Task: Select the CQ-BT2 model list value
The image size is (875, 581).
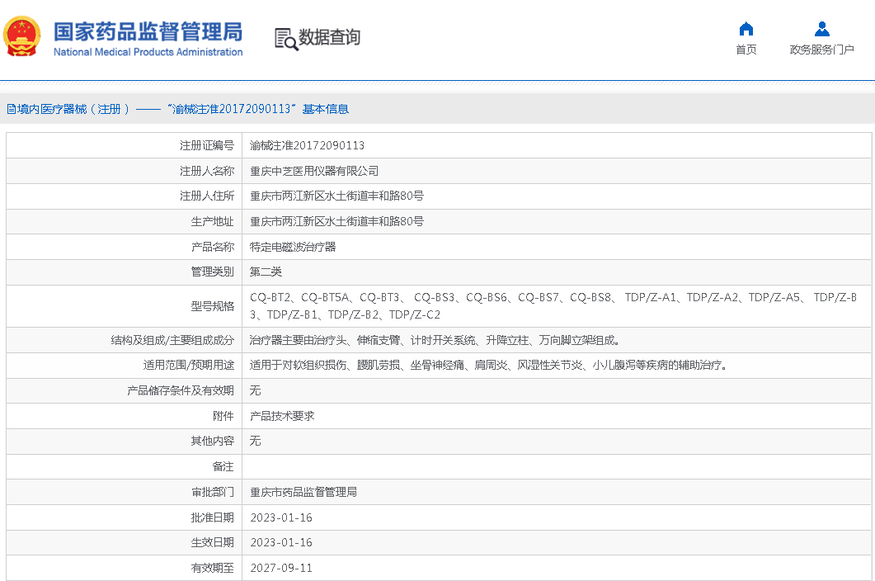Action: click(553, 306)
